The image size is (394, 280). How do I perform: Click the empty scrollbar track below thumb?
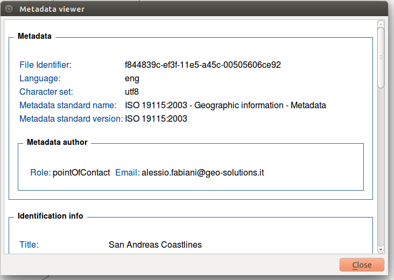[381, 167]
